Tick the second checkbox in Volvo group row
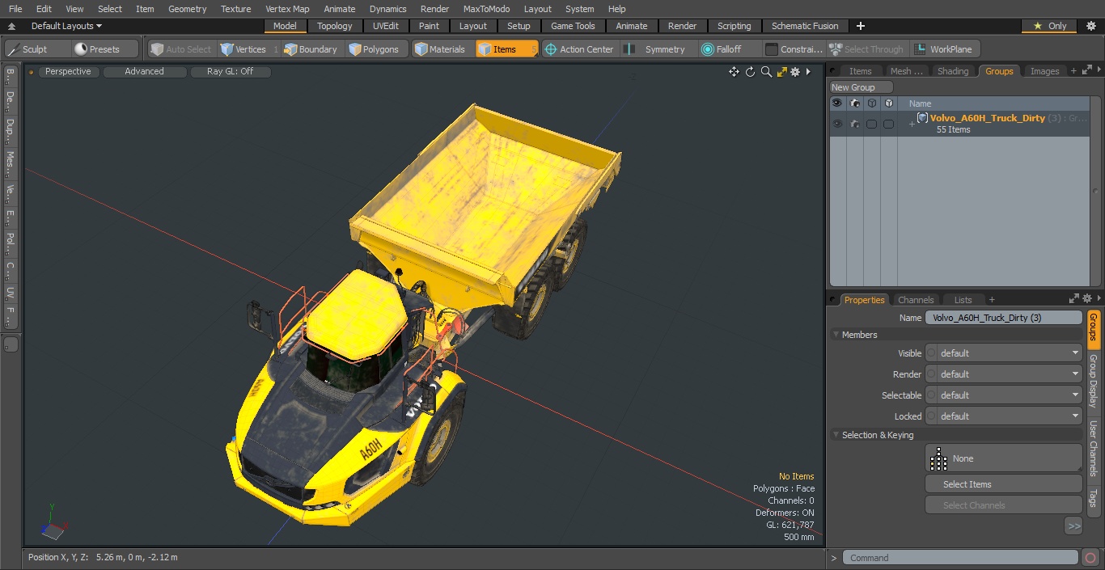Image resolution: width=1105 pixels, height=570 pixels. 888,124
